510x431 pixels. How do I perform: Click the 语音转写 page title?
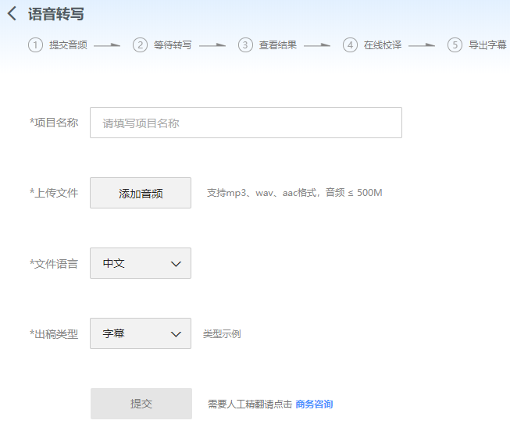[56, 14]
